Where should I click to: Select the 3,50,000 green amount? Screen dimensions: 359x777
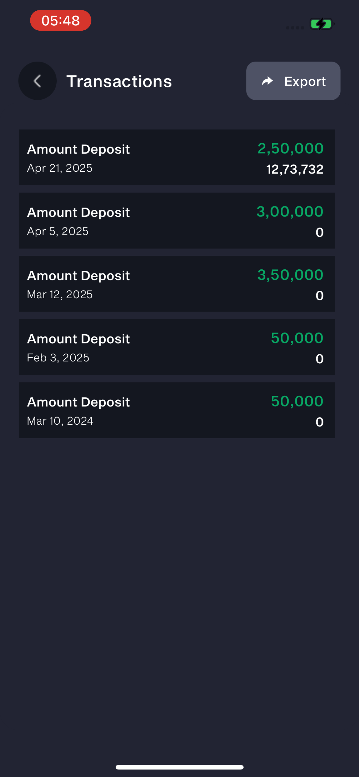pyautogui.click(x=290, y=275)
